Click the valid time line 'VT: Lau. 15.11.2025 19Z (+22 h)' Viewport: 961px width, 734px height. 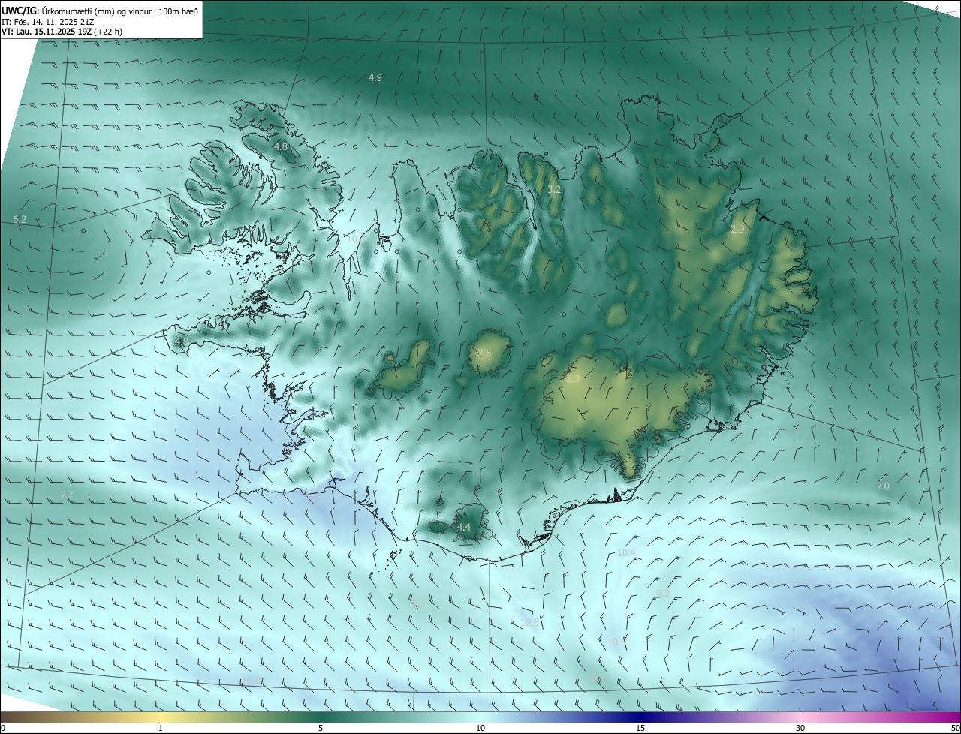pos(62,32)
